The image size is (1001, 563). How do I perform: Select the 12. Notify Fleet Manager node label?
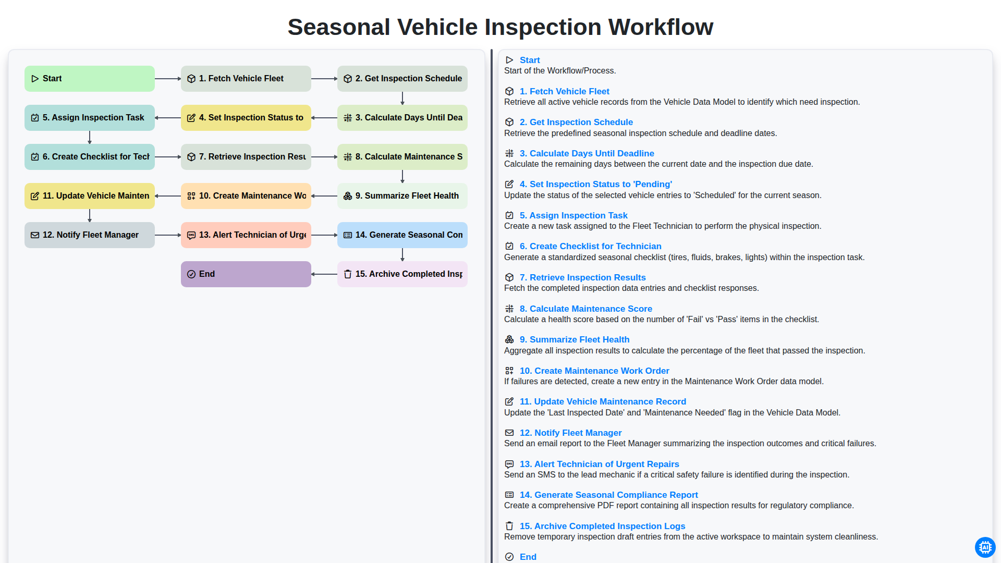coord(90,235)
